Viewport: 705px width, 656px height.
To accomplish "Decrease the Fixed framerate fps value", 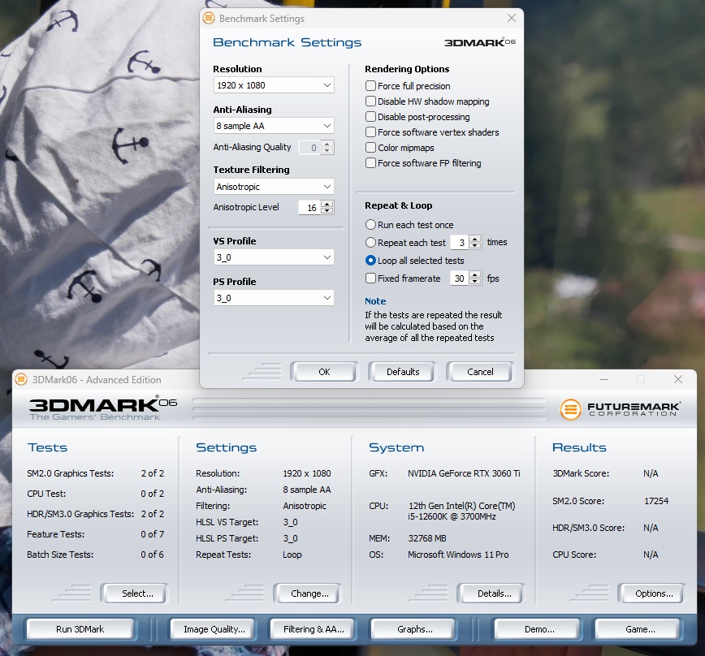I will click(475, 282).
